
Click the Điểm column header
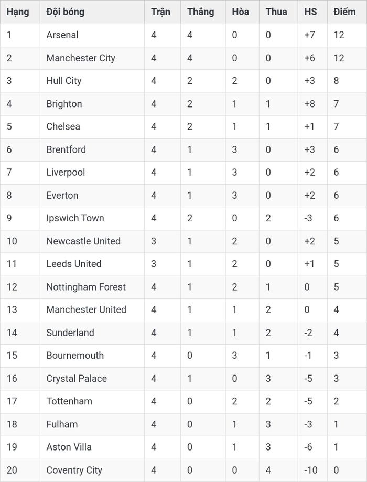344,12
